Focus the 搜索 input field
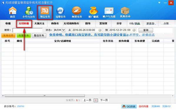 click(x=27, y=30)
